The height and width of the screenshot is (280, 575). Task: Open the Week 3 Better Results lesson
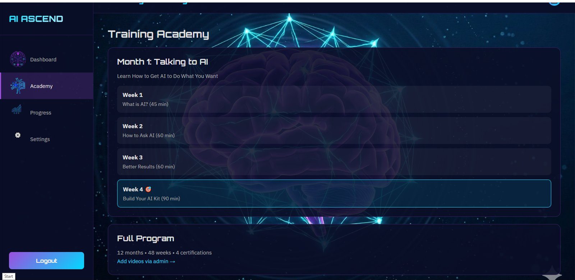pyautogui.click(x=334, y=162)
